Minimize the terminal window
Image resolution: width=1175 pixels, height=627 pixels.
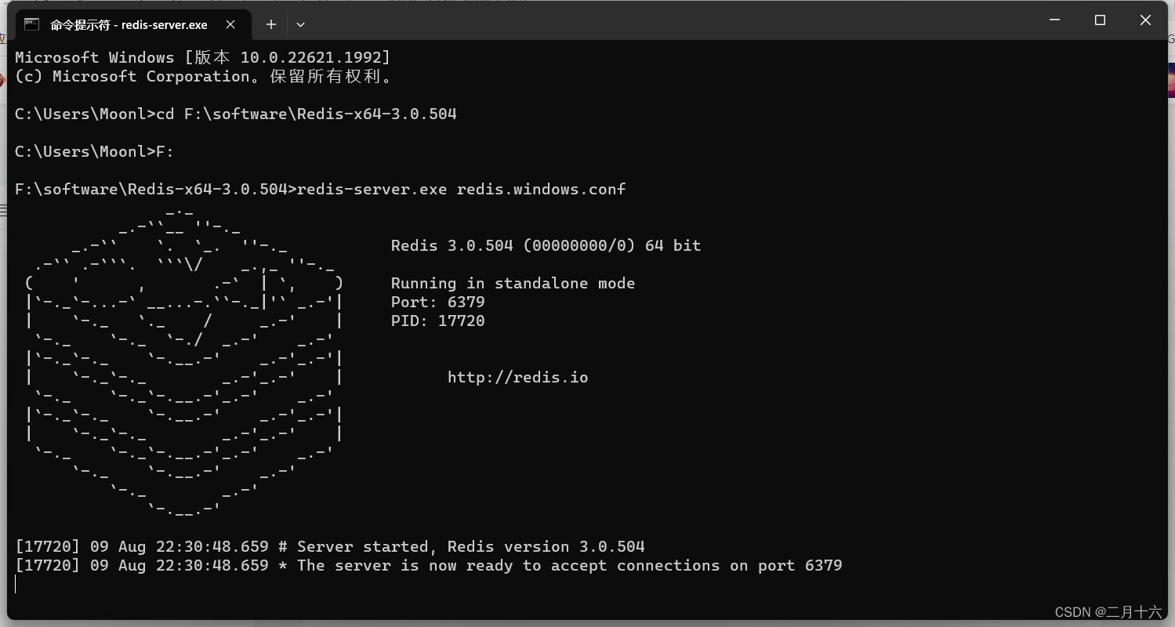pos(1055,20)
